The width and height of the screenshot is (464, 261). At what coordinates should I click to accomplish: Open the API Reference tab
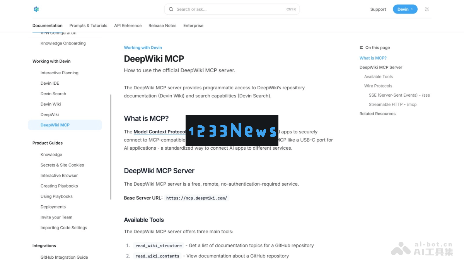[128, 26]
